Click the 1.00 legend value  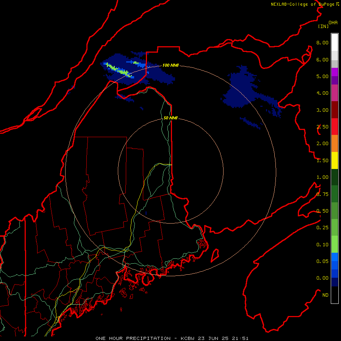322,177
